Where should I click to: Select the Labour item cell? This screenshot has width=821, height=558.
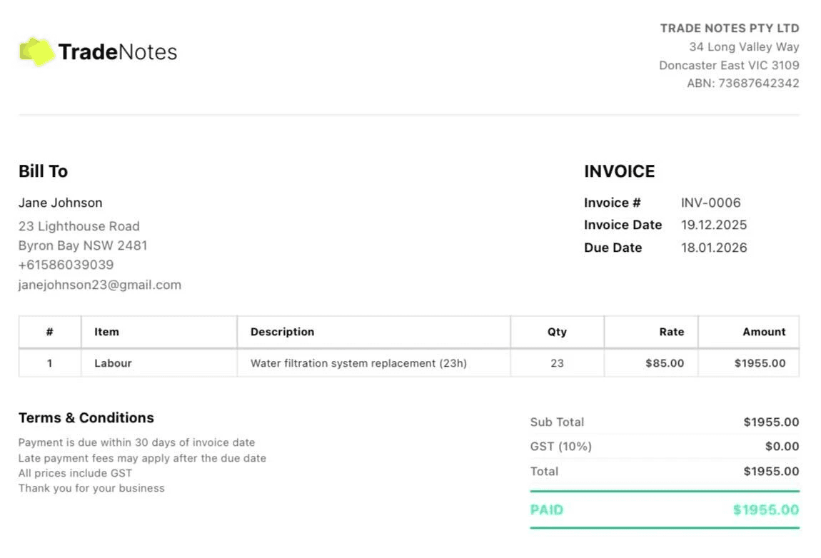click(x=113, y=363)
